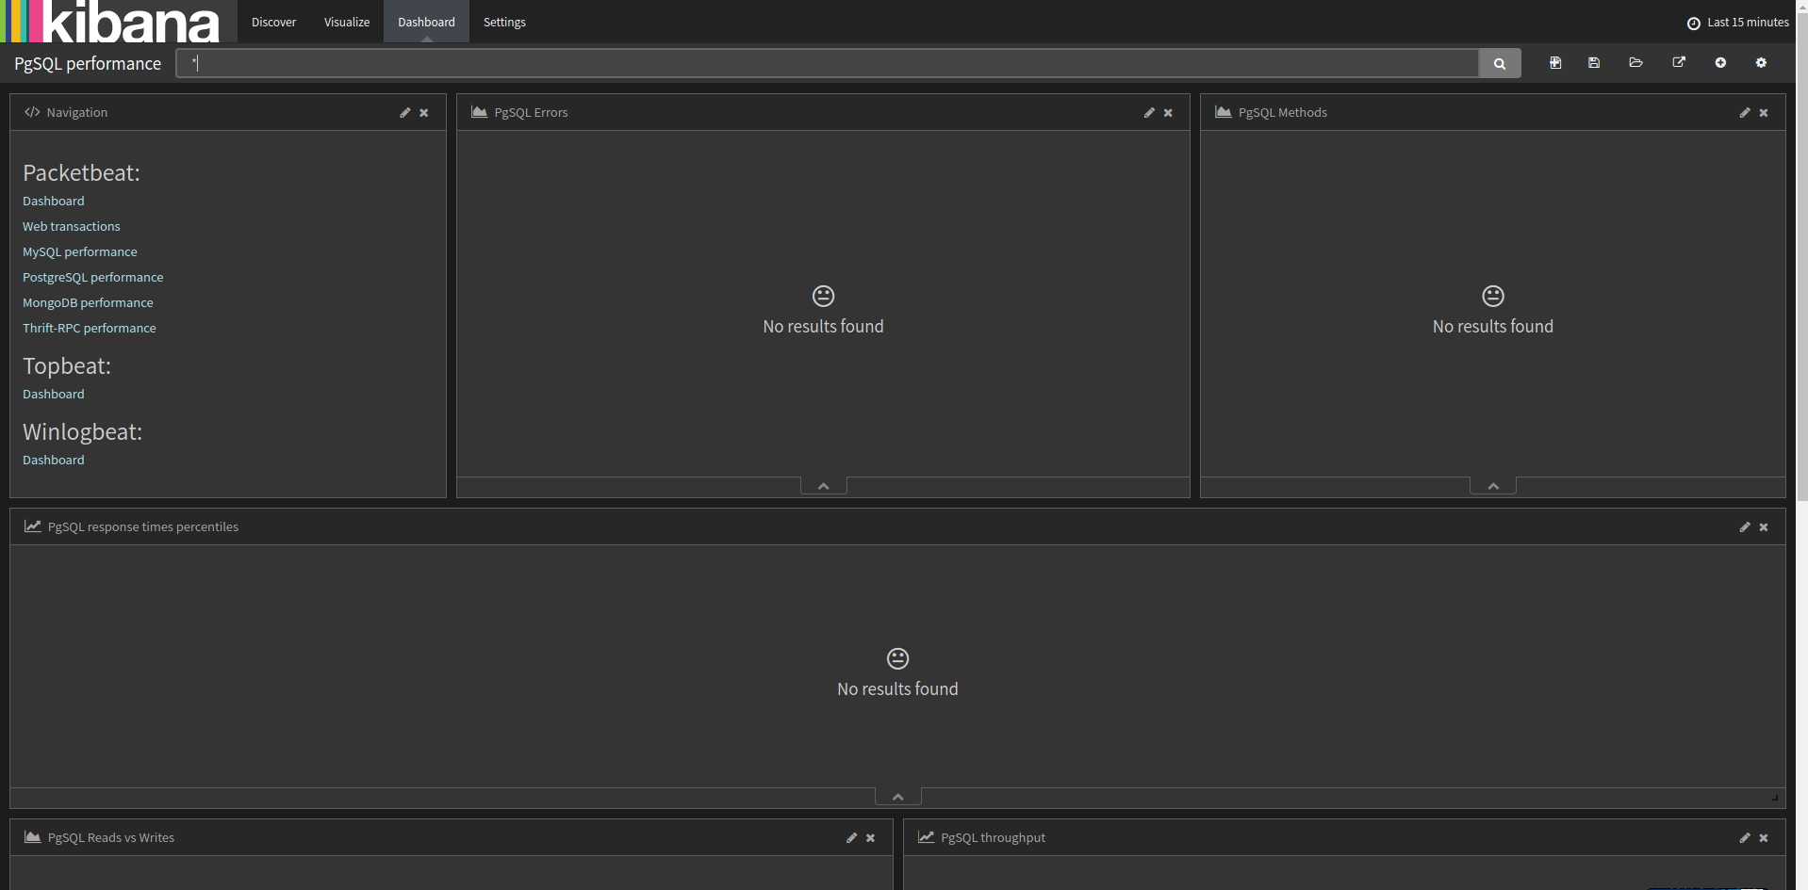Open the Winlogbeat Dashboard link
This screenshot has width=1808, height=890.
tap(54, 461)
